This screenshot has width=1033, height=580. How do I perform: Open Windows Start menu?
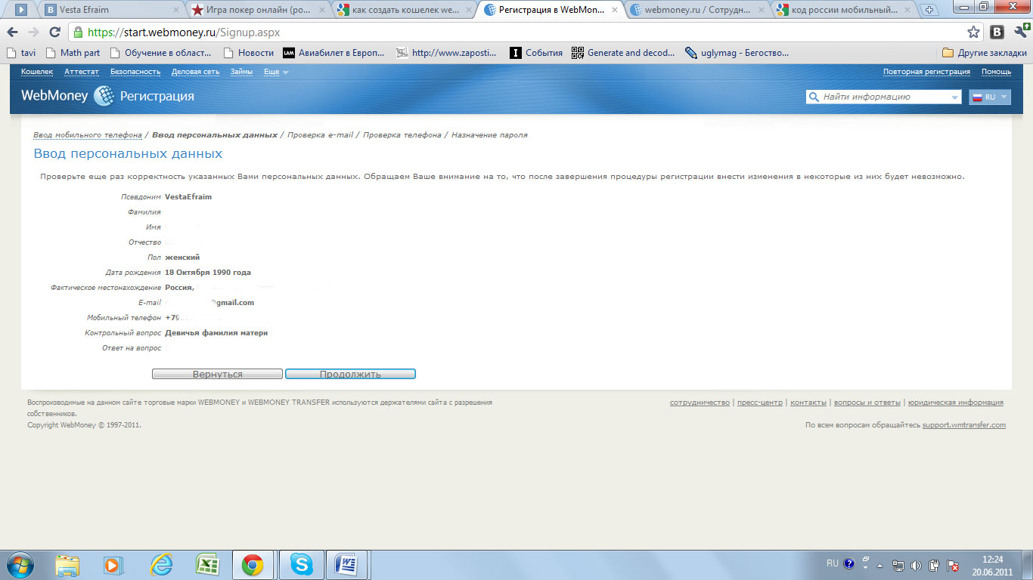click(20, 565)
